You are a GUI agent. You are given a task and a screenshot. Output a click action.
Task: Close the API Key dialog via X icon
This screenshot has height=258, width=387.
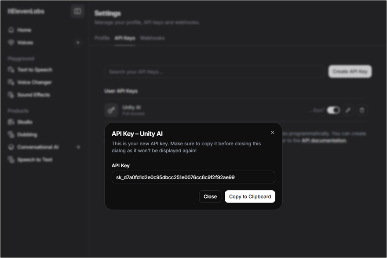pyautogui.click(x=272, y=133)
